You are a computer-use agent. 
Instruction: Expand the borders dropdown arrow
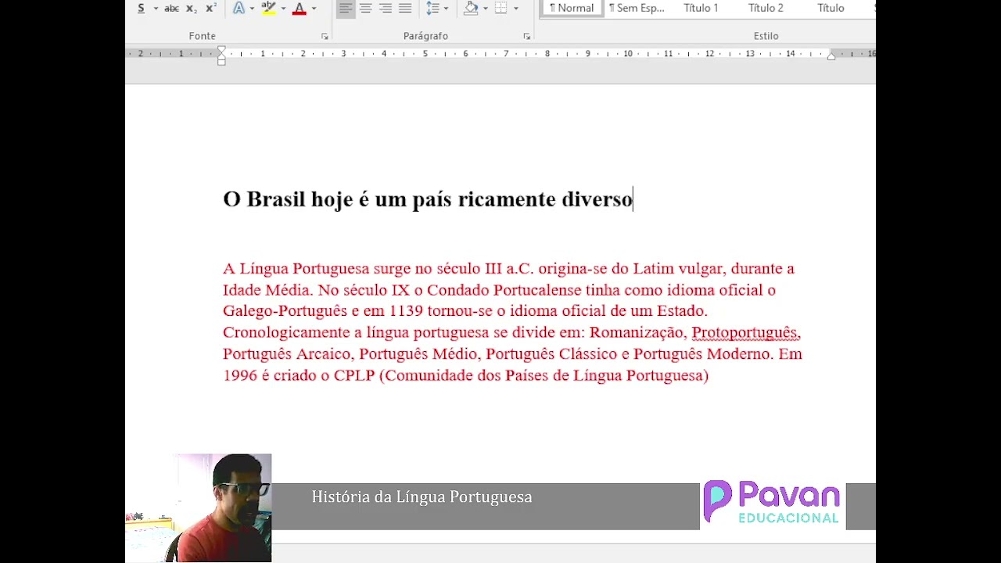coord(515,9)
